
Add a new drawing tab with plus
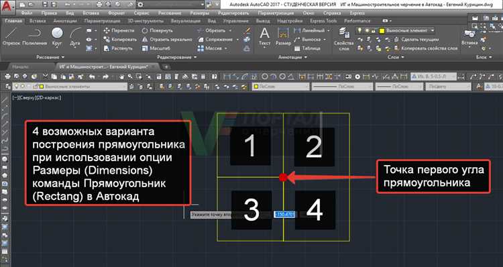tap(166, 67)
